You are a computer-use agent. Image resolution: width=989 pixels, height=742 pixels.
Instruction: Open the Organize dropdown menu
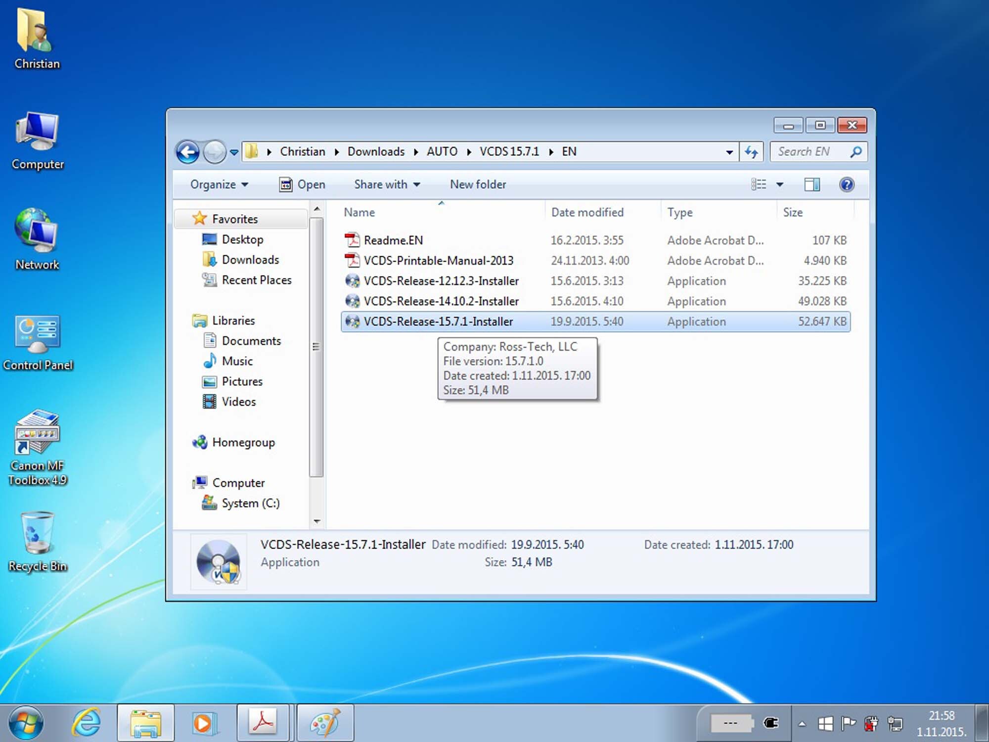coord(219,185)
